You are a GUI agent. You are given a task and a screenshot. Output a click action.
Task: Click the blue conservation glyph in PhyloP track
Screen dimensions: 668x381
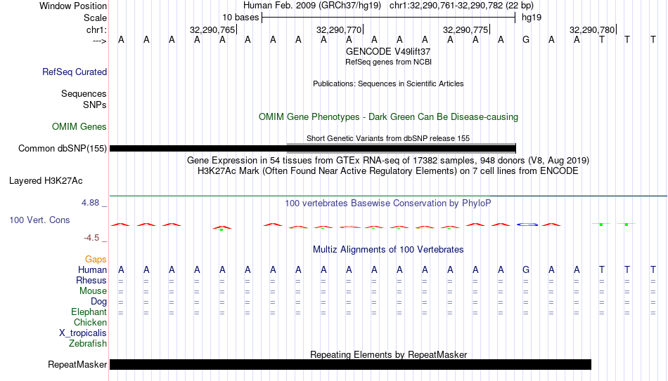click(x=527, y=225)
